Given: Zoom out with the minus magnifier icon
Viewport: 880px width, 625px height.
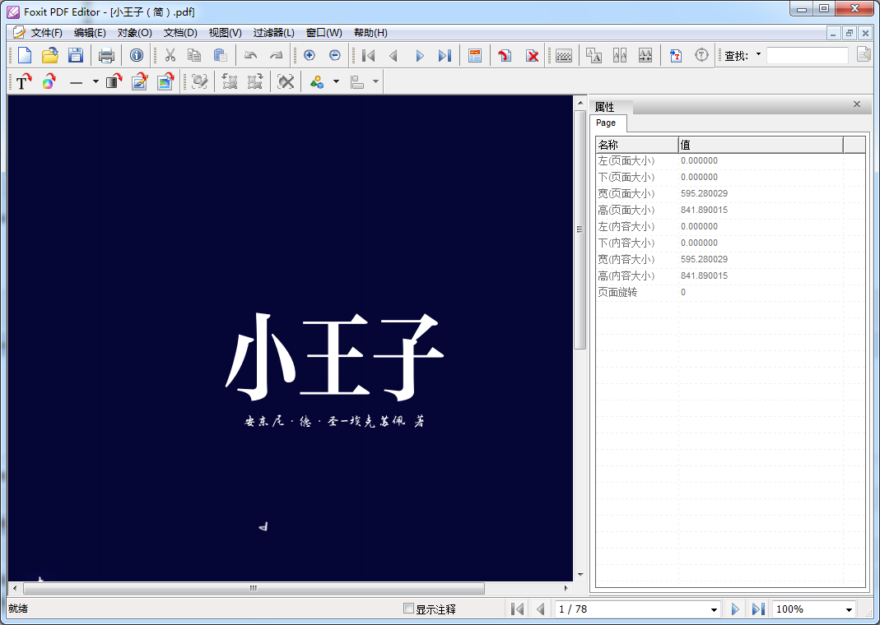Looking at the screenshot, I should coord(335,56).
